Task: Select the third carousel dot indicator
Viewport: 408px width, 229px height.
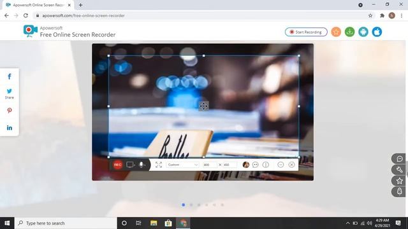Action: 199,205
